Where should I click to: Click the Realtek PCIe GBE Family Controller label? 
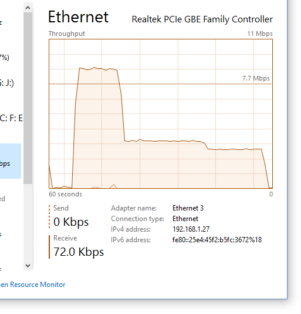pos(202,19)
